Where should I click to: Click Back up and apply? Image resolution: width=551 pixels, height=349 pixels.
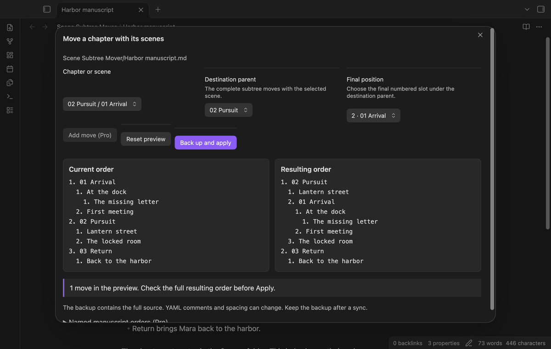pos(206,143)
